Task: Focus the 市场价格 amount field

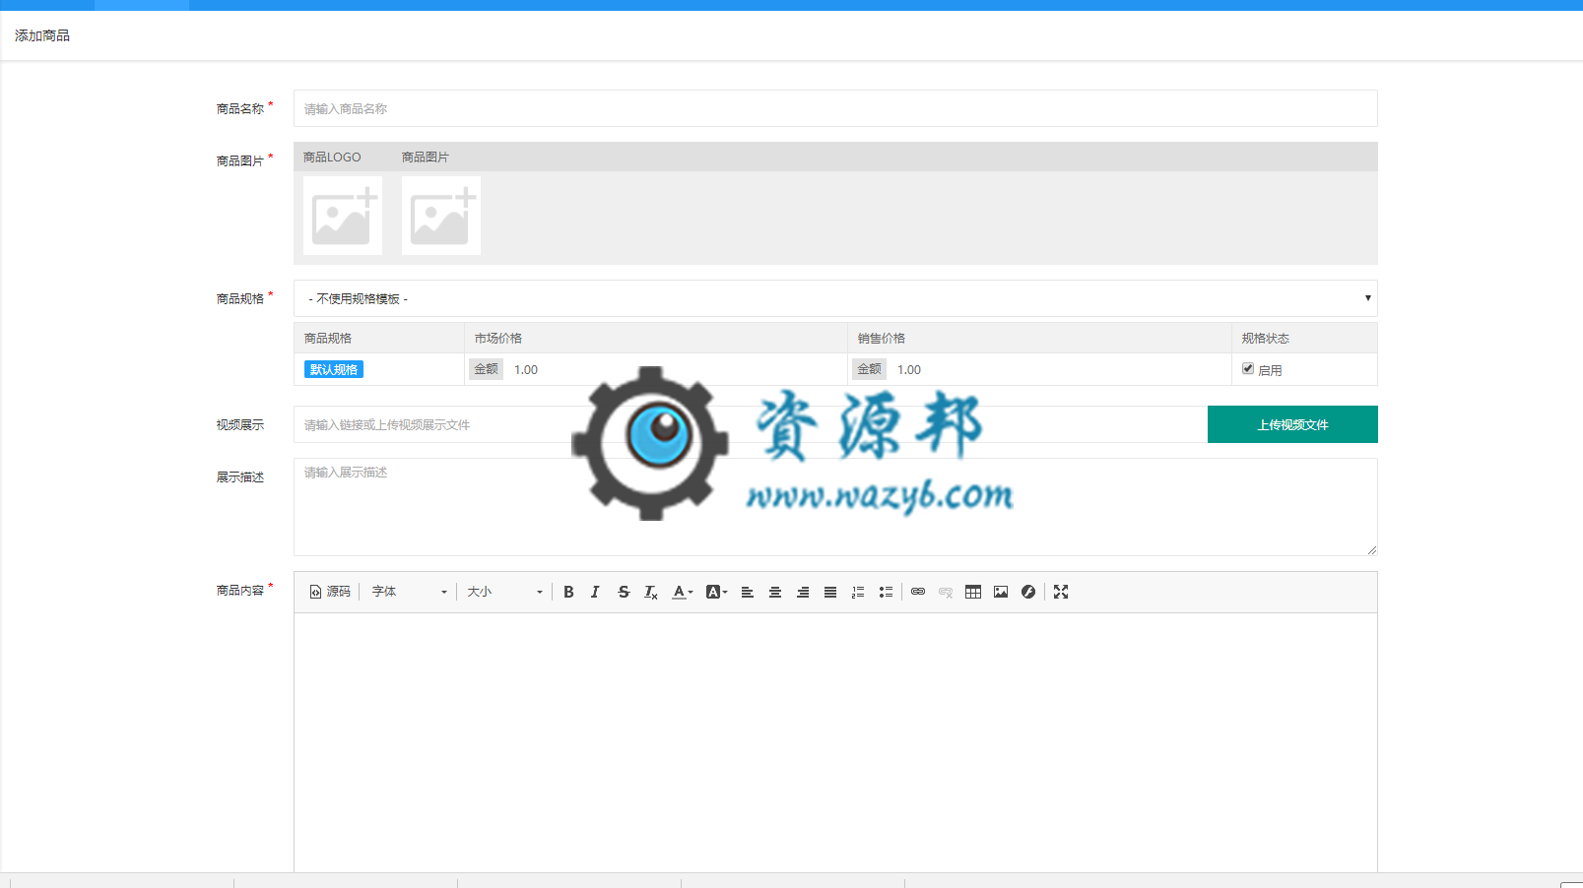Action: pyautogui.click(x=675, y=369)
